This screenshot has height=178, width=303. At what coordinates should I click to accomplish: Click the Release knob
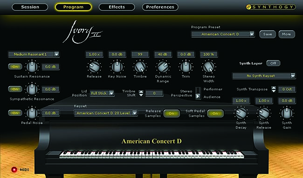click(x=94, y=67)
